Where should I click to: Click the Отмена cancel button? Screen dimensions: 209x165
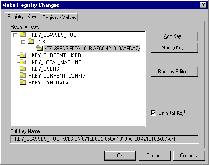[155, 156]
